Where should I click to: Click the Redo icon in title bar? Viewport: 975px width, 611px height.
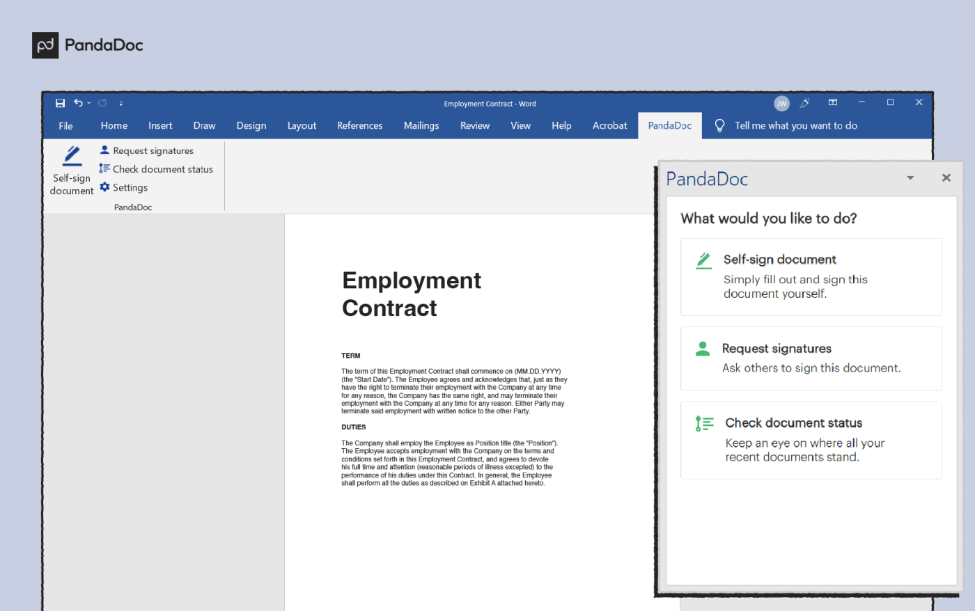102,103
